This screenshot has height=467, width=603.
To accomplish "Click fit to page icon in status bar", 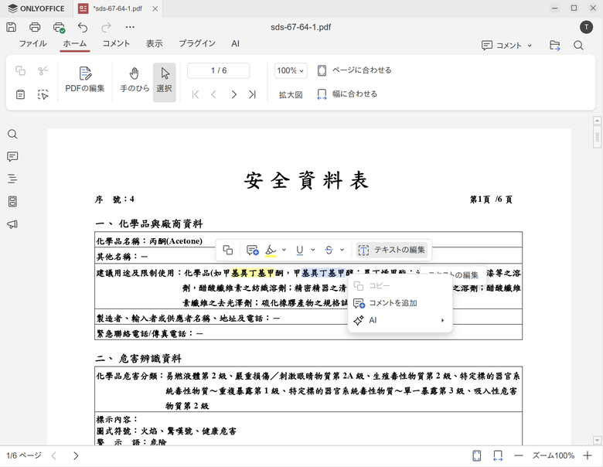I will tap(476, 456).
